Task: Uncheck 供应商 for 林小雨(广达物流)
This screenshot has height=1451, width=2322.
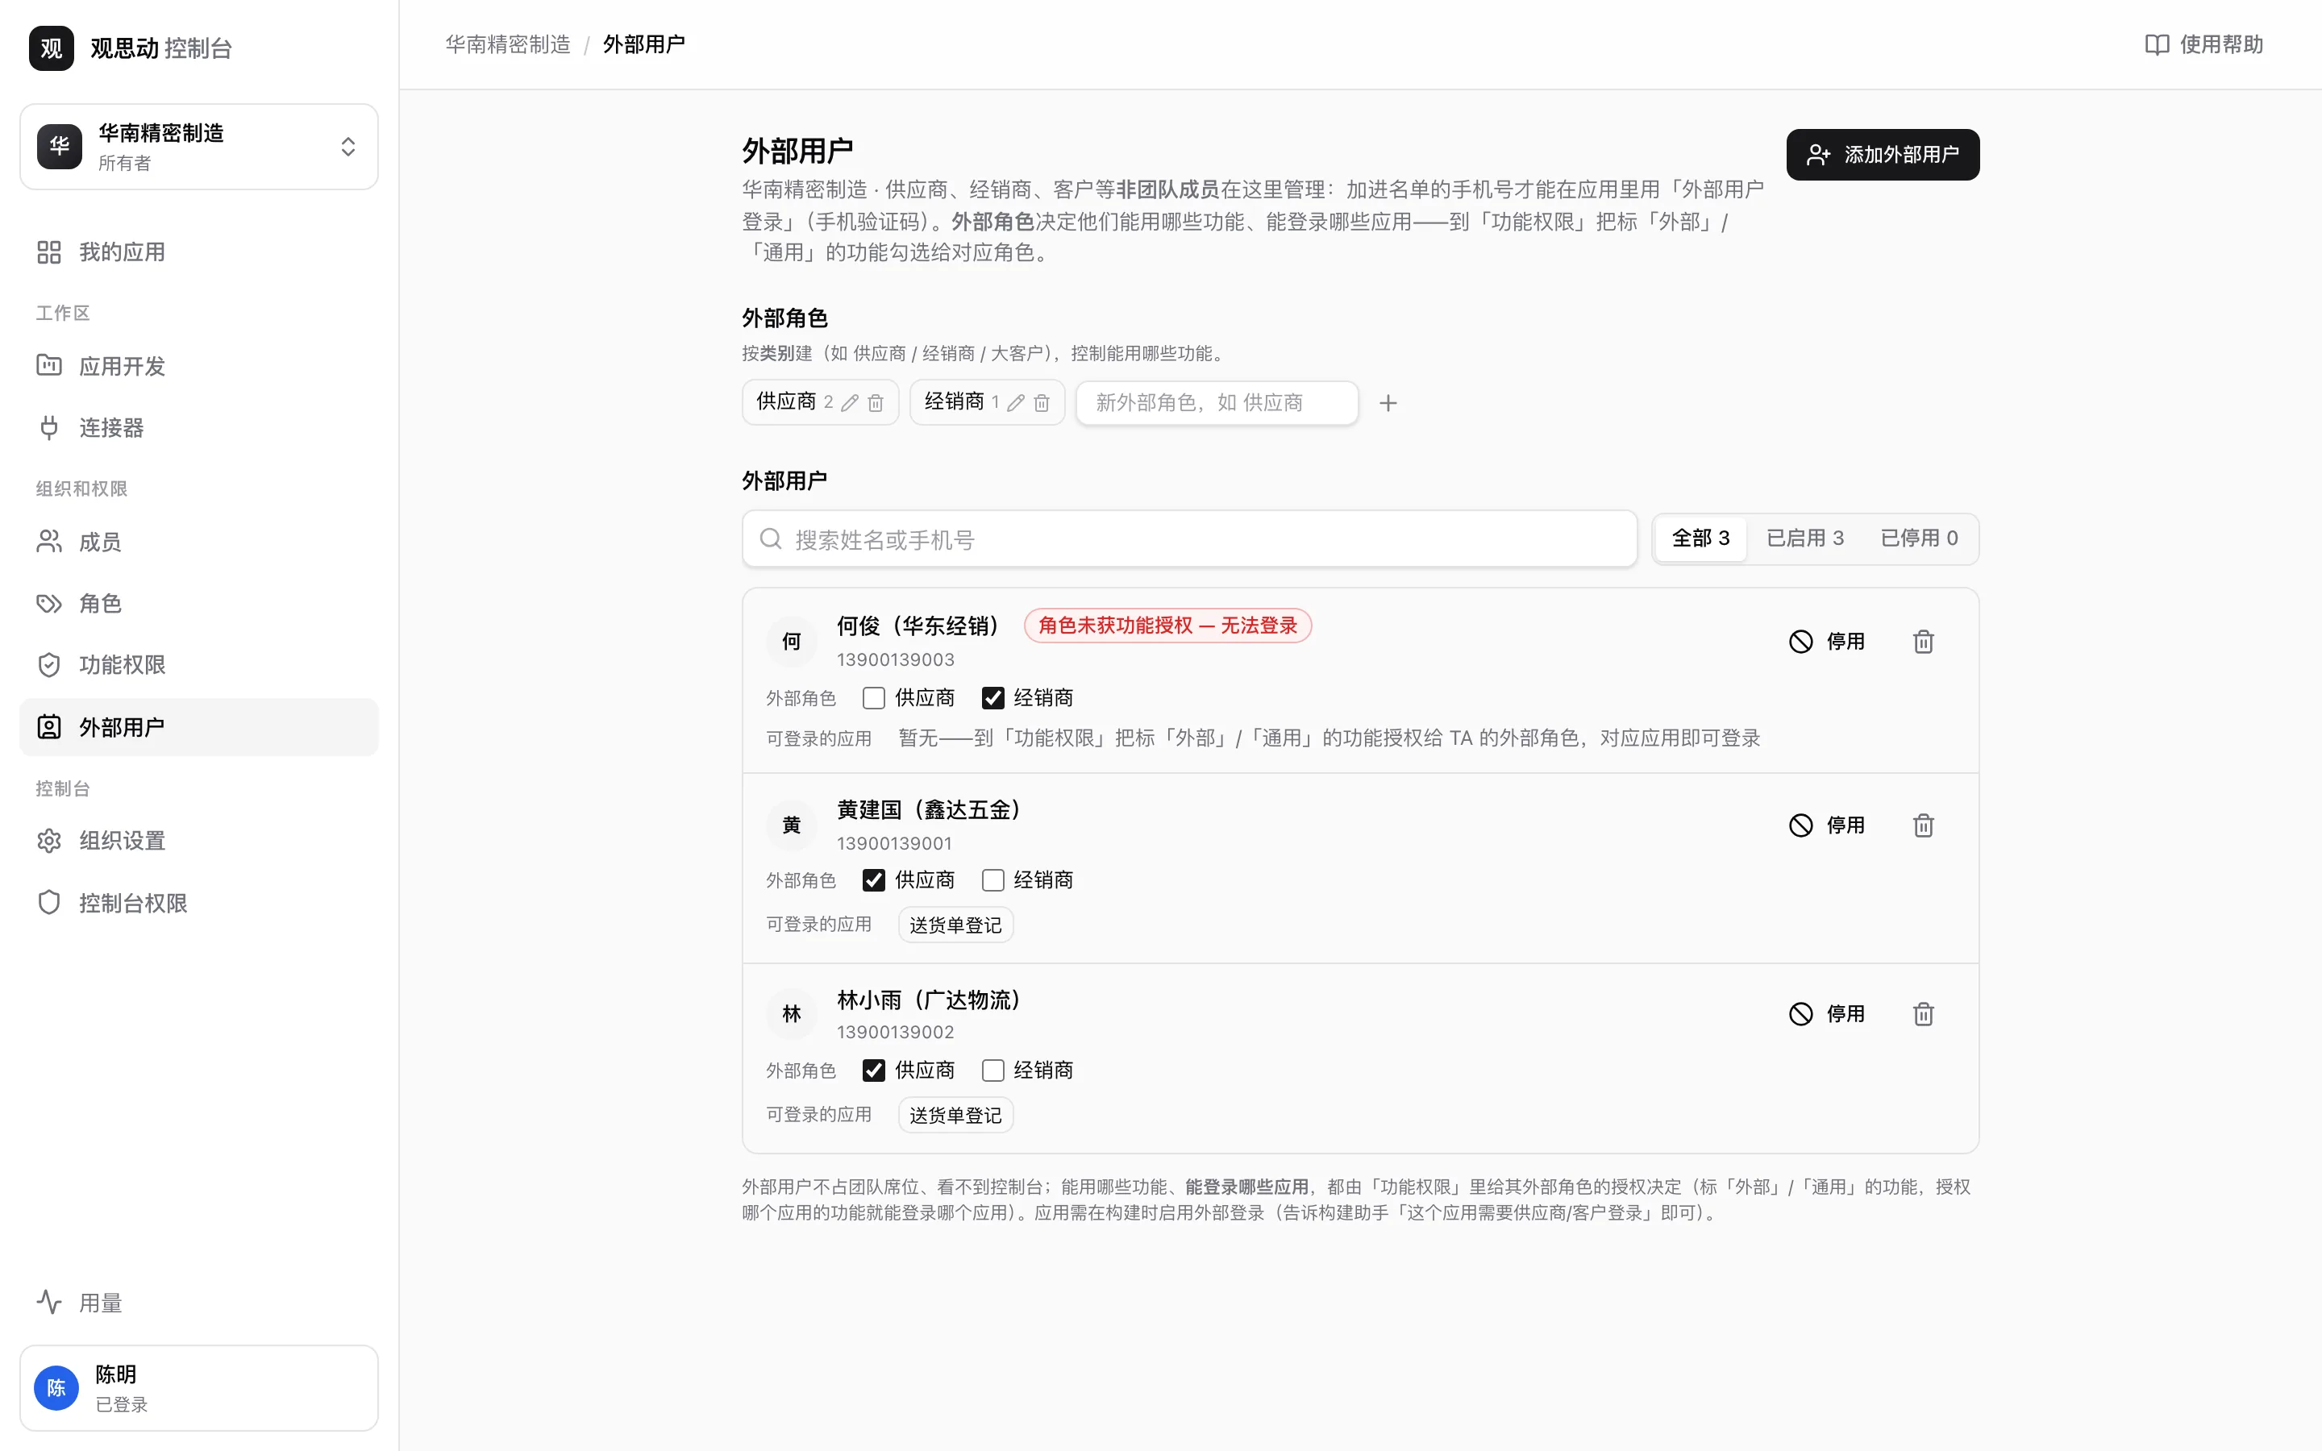Action: (x=873, y=1070)
